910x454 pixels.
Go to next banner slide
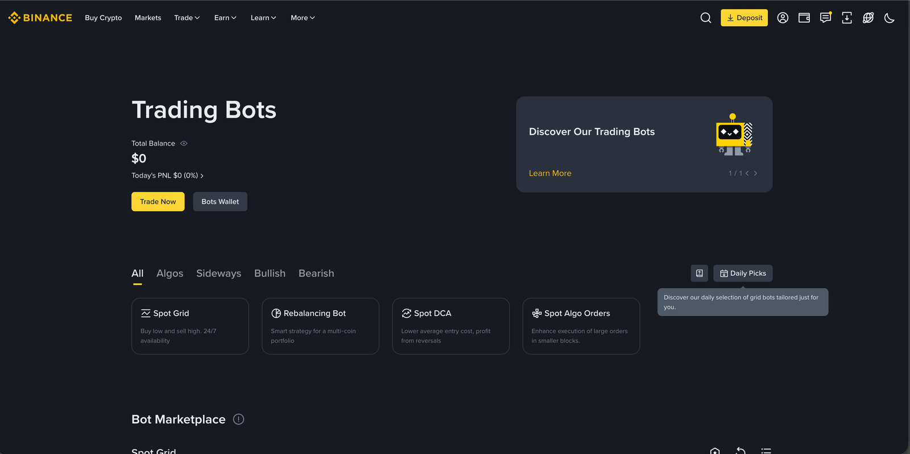[x=755, y=174]
